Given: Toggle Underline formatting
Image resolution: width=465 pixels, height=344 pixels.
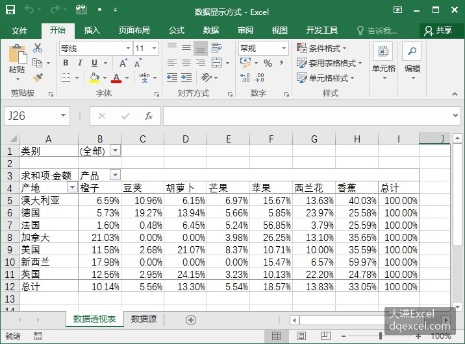Looking at the screenshot, I should coord(94,63).
